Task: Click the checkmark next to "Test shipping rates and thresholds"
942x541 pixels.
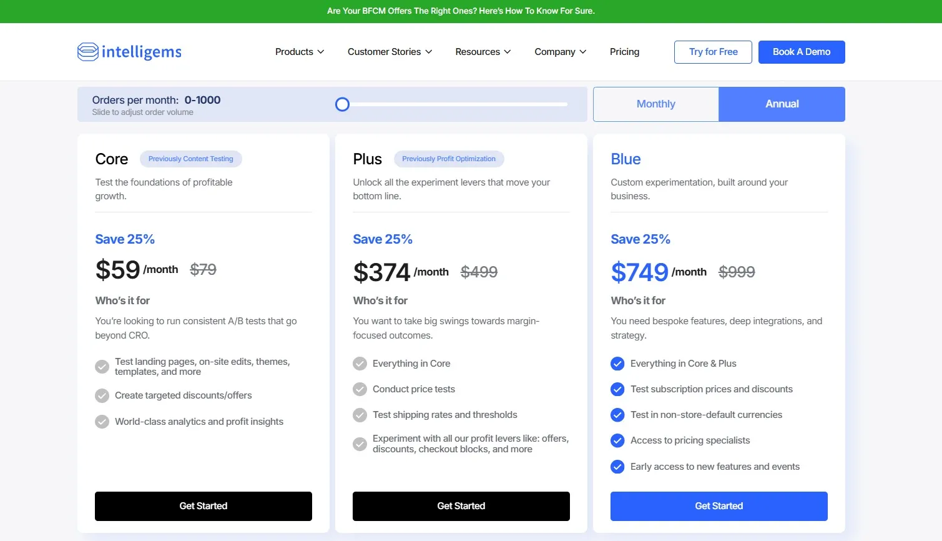Action: point(360,415)
